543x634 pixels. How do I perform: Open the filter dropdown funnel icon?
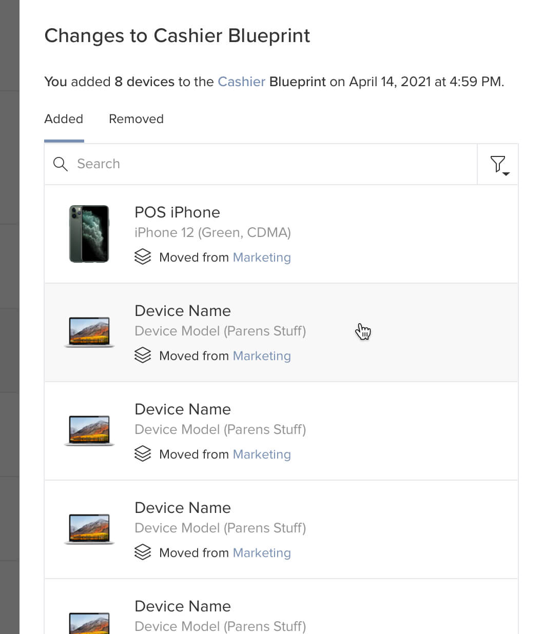(499, 165)
